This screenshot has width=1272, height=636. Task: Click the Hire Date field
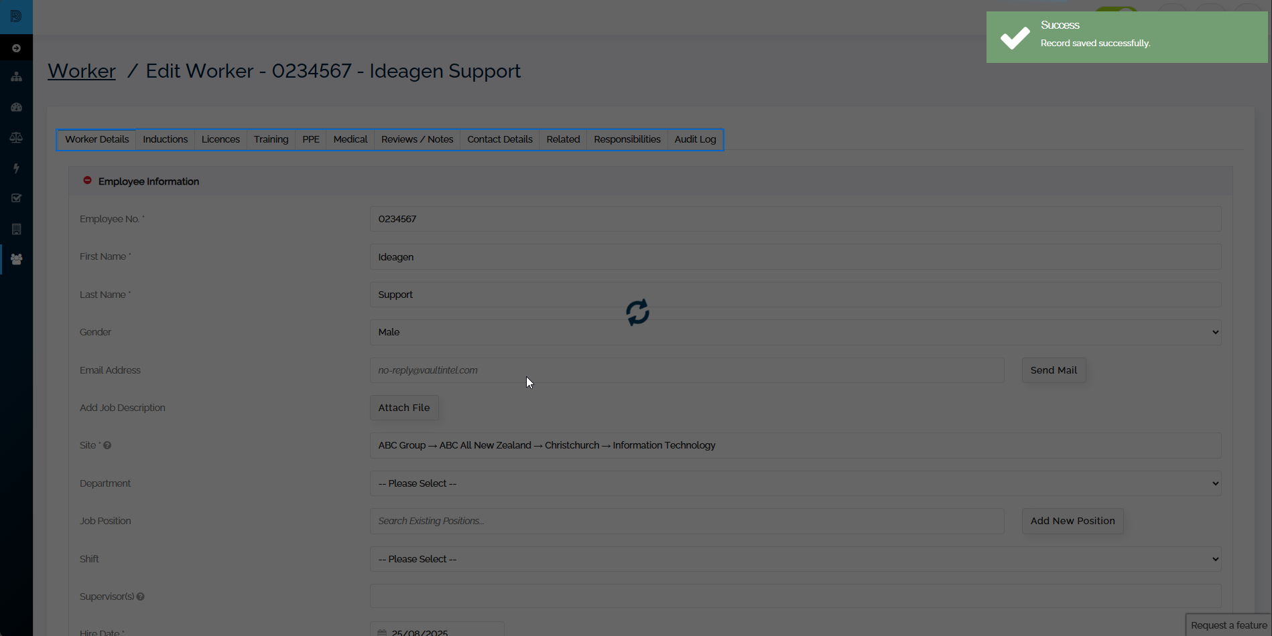point(437,629)
